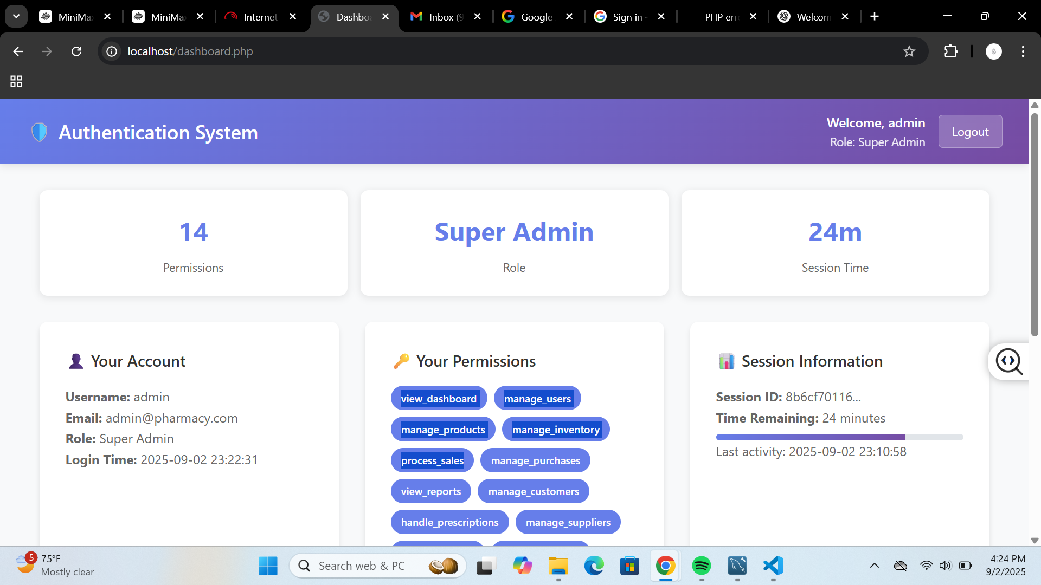Image resolution: width=1041 pixels, height=585 pixels.
Task: Open a new browser tab
Action: (x=875, y=17)
